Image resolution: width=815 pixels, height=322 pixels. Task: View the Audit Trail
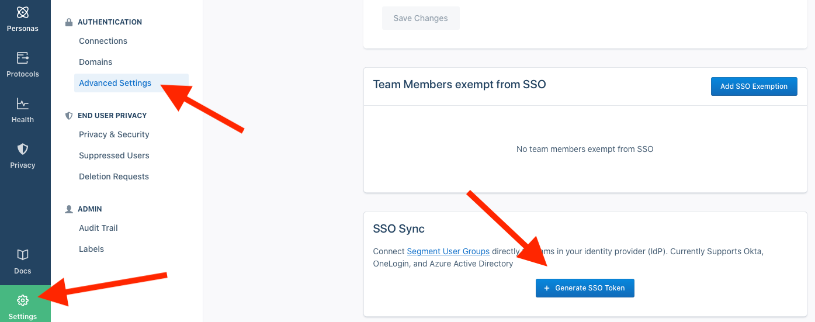(x=98, y=228)
